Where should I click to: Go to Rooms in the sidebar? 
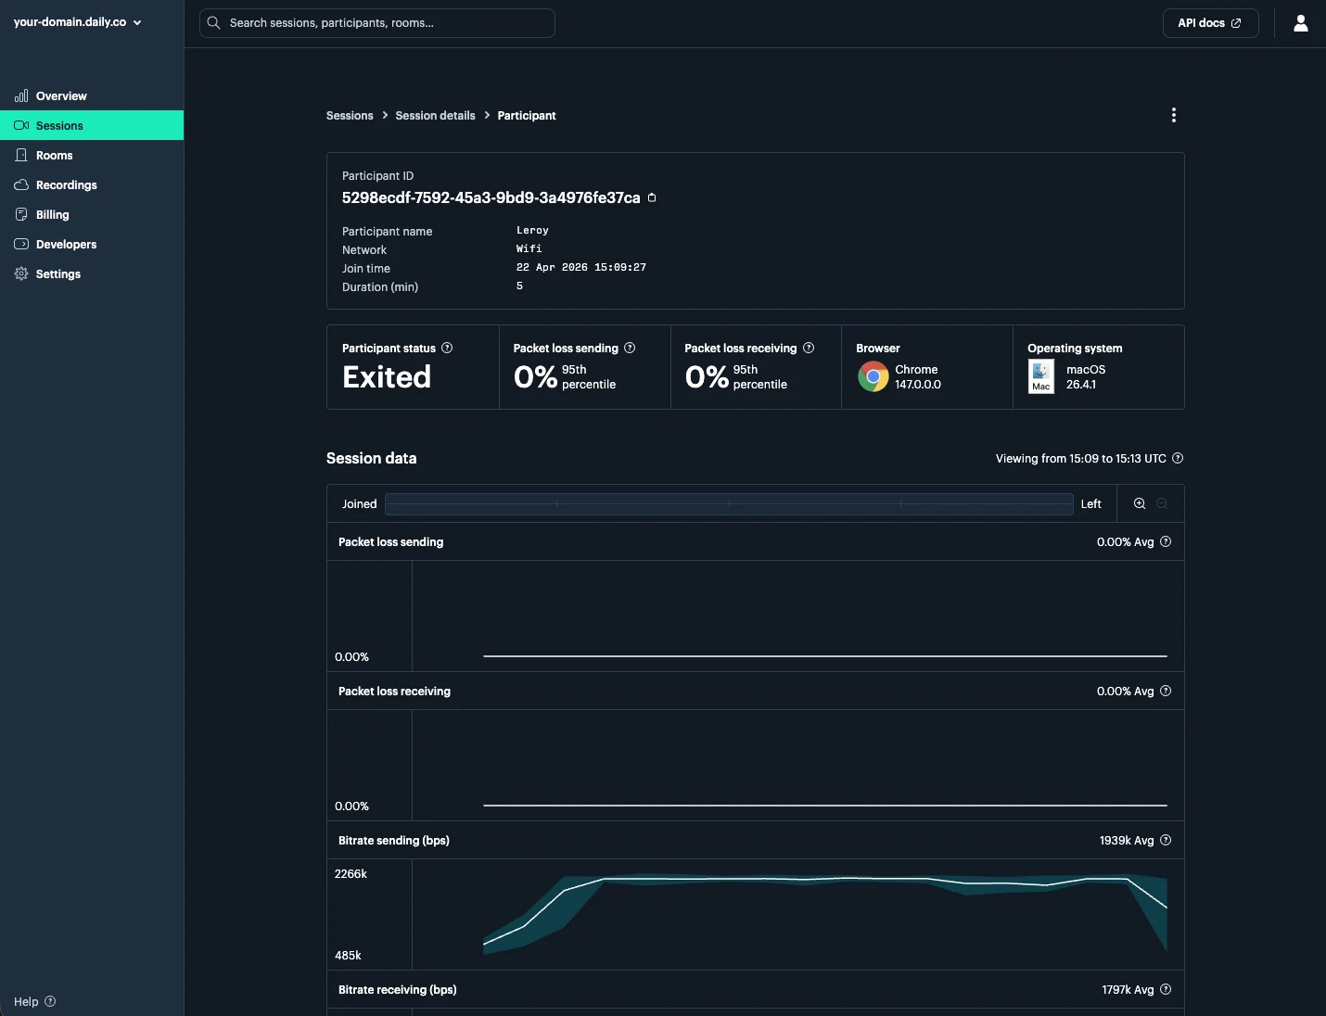tap(92, 155)
